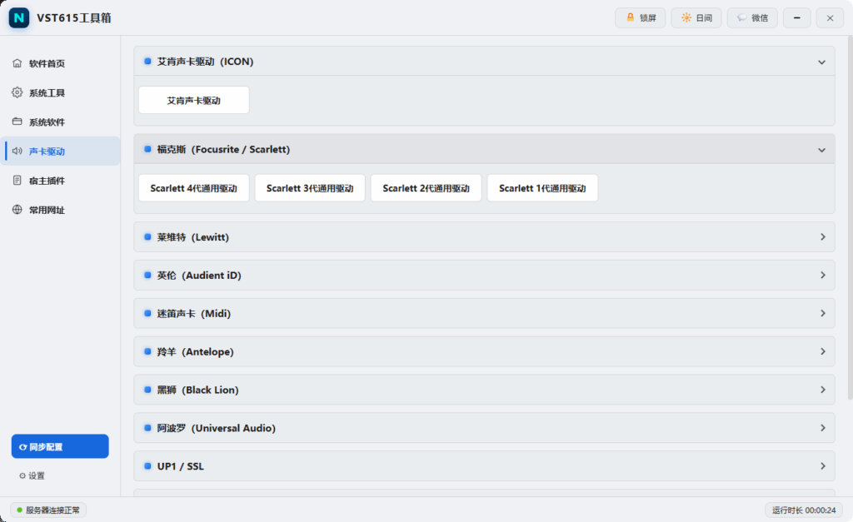
Task: Click Scarlett 1代通用驱动 button
Action: tap(542, 188)
